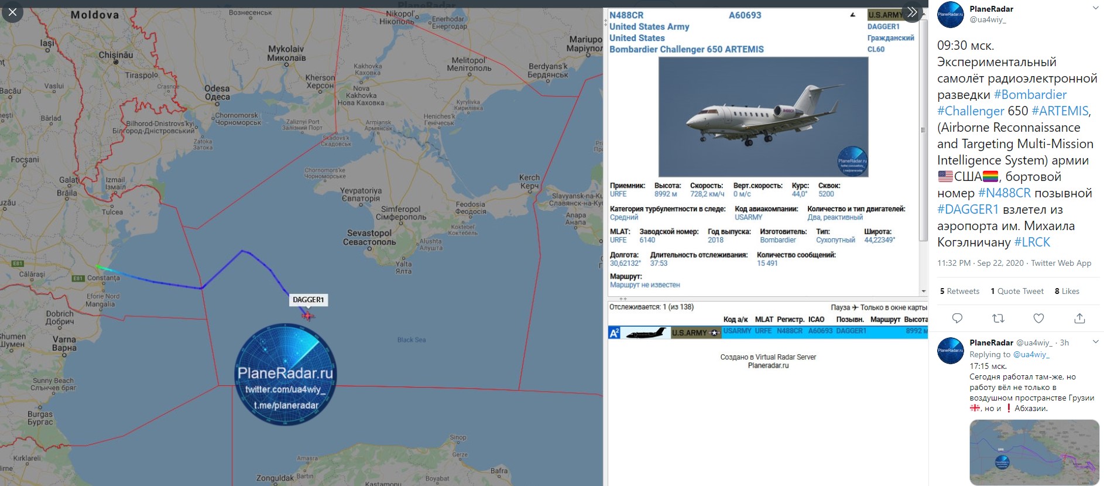This screenshot has height=486, width=1104.
Task: Click the small triangle icon right of A60693
Action: coord(853,15)
